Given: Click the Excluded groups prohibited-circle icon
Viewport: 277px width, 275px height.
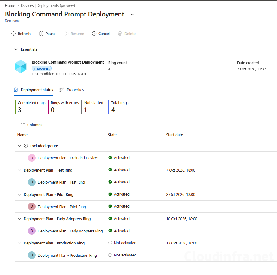Looking at the screenshot, I should pos(26,146).
